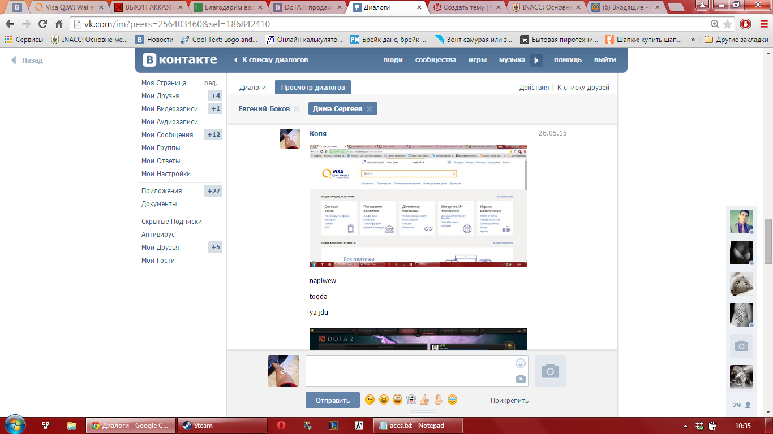
Task: Click the Назад back link
Action: (x=27, y=60)
